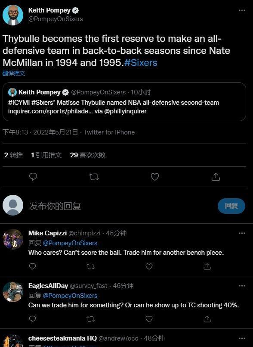This screenshot has height=347, width=253.
Task: Like Mike Capizzi's reply
Action: [x=149, y=266]
